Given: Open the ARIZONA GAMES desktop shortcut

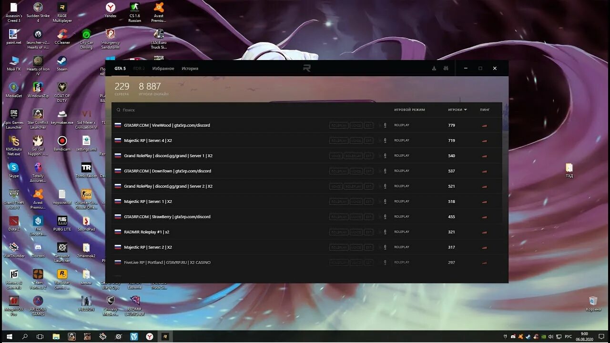Looking at the screenshot, I should [x=38, y=305].
